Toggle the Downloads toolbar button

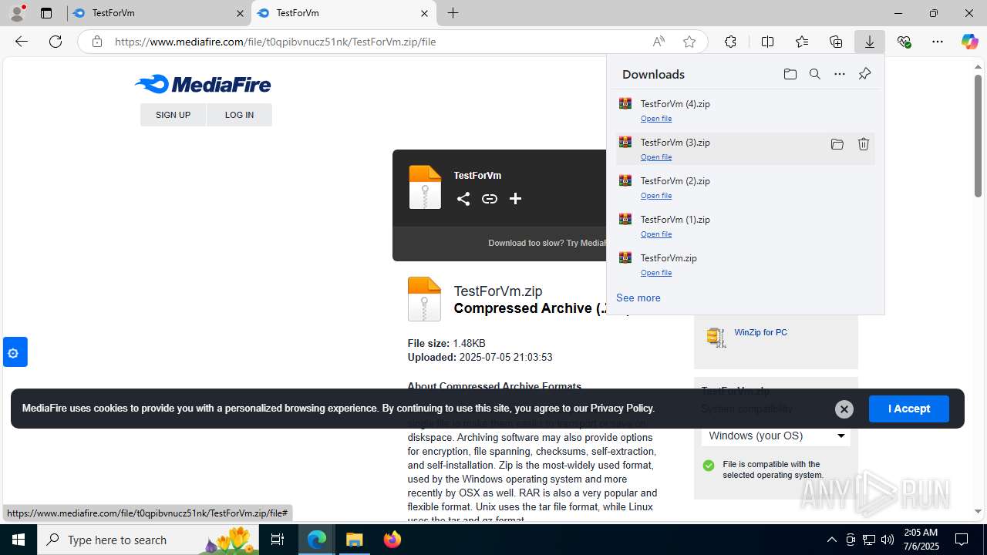point(870,42)
